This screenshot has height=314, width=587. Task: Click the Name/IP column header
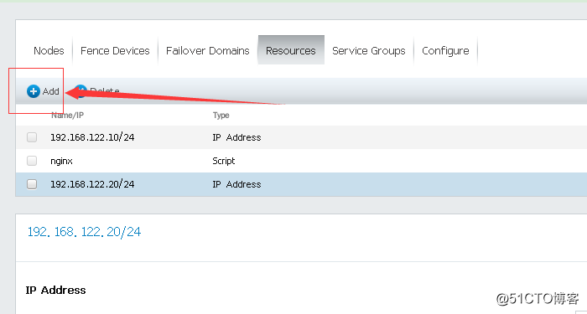coord(67,116)
